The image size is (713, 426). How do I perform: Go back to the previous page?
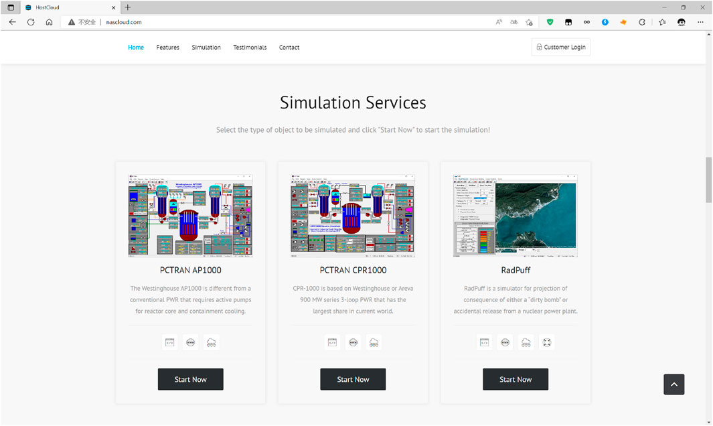[12, 22]
